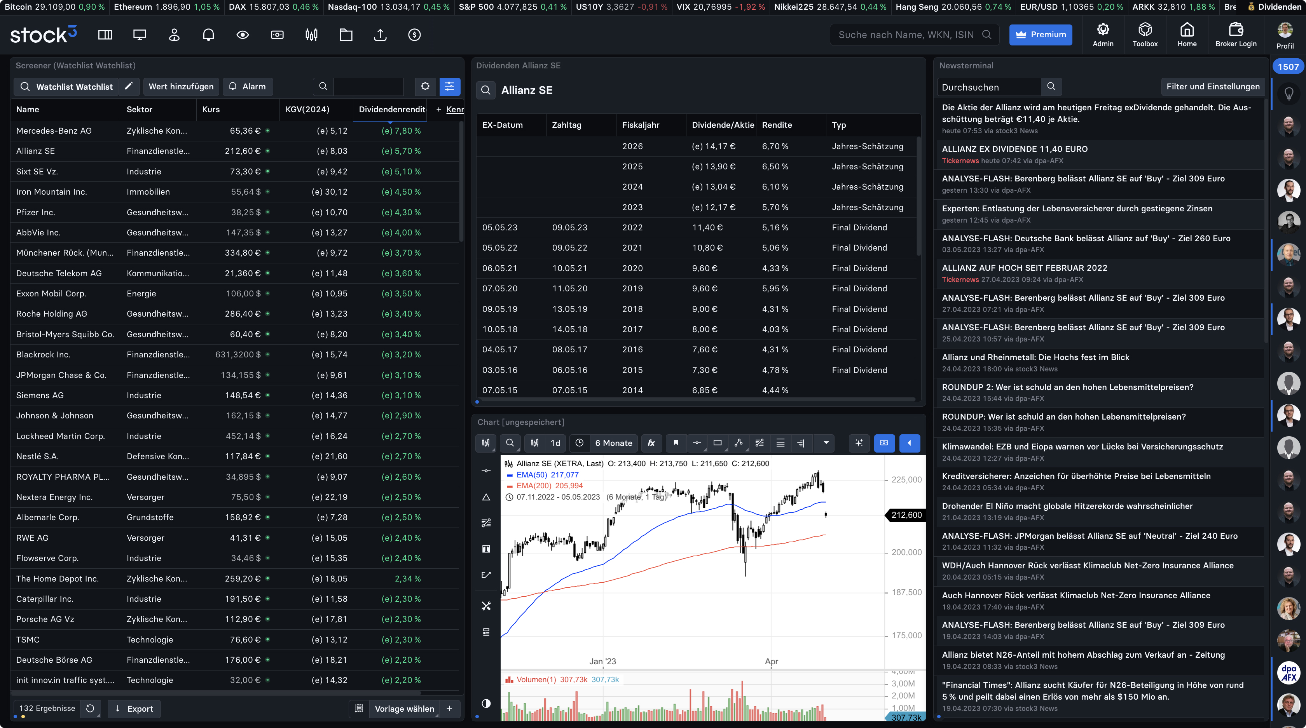Click the bookmark flag chart tool
The image size is (1306, 728).
pyautogui.click(x=676, y=443)
